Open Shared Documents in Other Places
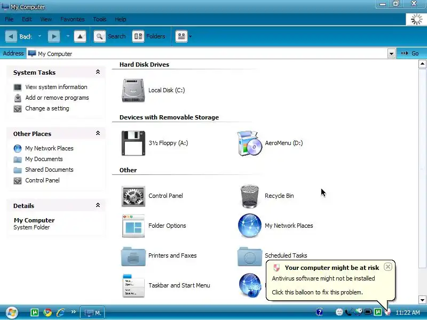The width and height of the screenshot is (427, 320). (x=49, y=170)
